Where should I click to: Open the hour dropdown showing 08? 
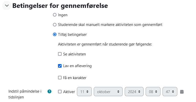tap(153, 92)
